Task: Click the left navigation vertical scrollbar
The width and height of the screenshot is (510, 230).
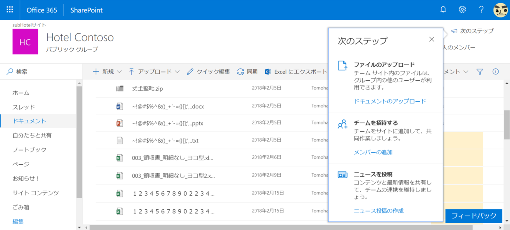Action: coord(79,142)
